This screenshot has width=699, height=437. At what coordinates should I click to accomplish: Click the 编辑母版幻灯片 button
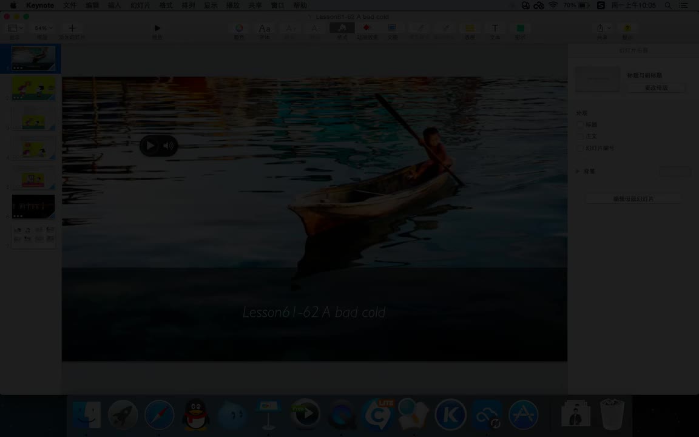click(x=633, y=199)
